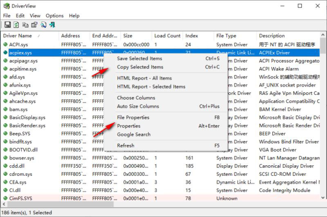This screenshot has height=217, width=327.
Task: Open File Properties from context menu
Action: pos(166,118)
